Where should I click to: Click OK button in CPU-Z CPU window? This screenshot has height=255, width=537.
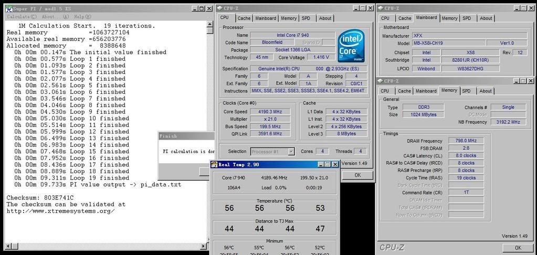click(x=357, y=175)
